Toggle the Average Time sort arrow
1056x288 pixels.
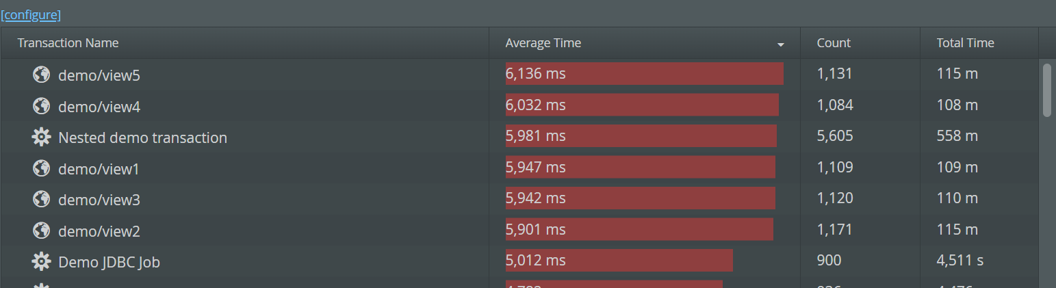point(780,45)
